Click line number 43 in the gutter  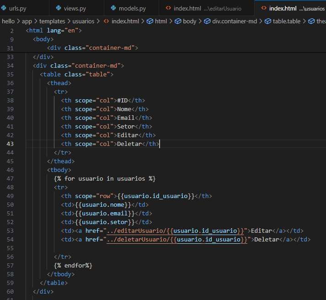[11, 144]
